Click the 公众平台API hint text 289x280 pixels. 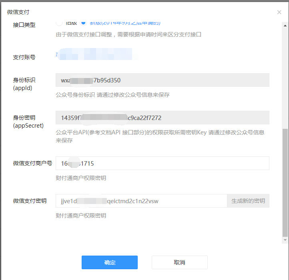coord(160,136)
